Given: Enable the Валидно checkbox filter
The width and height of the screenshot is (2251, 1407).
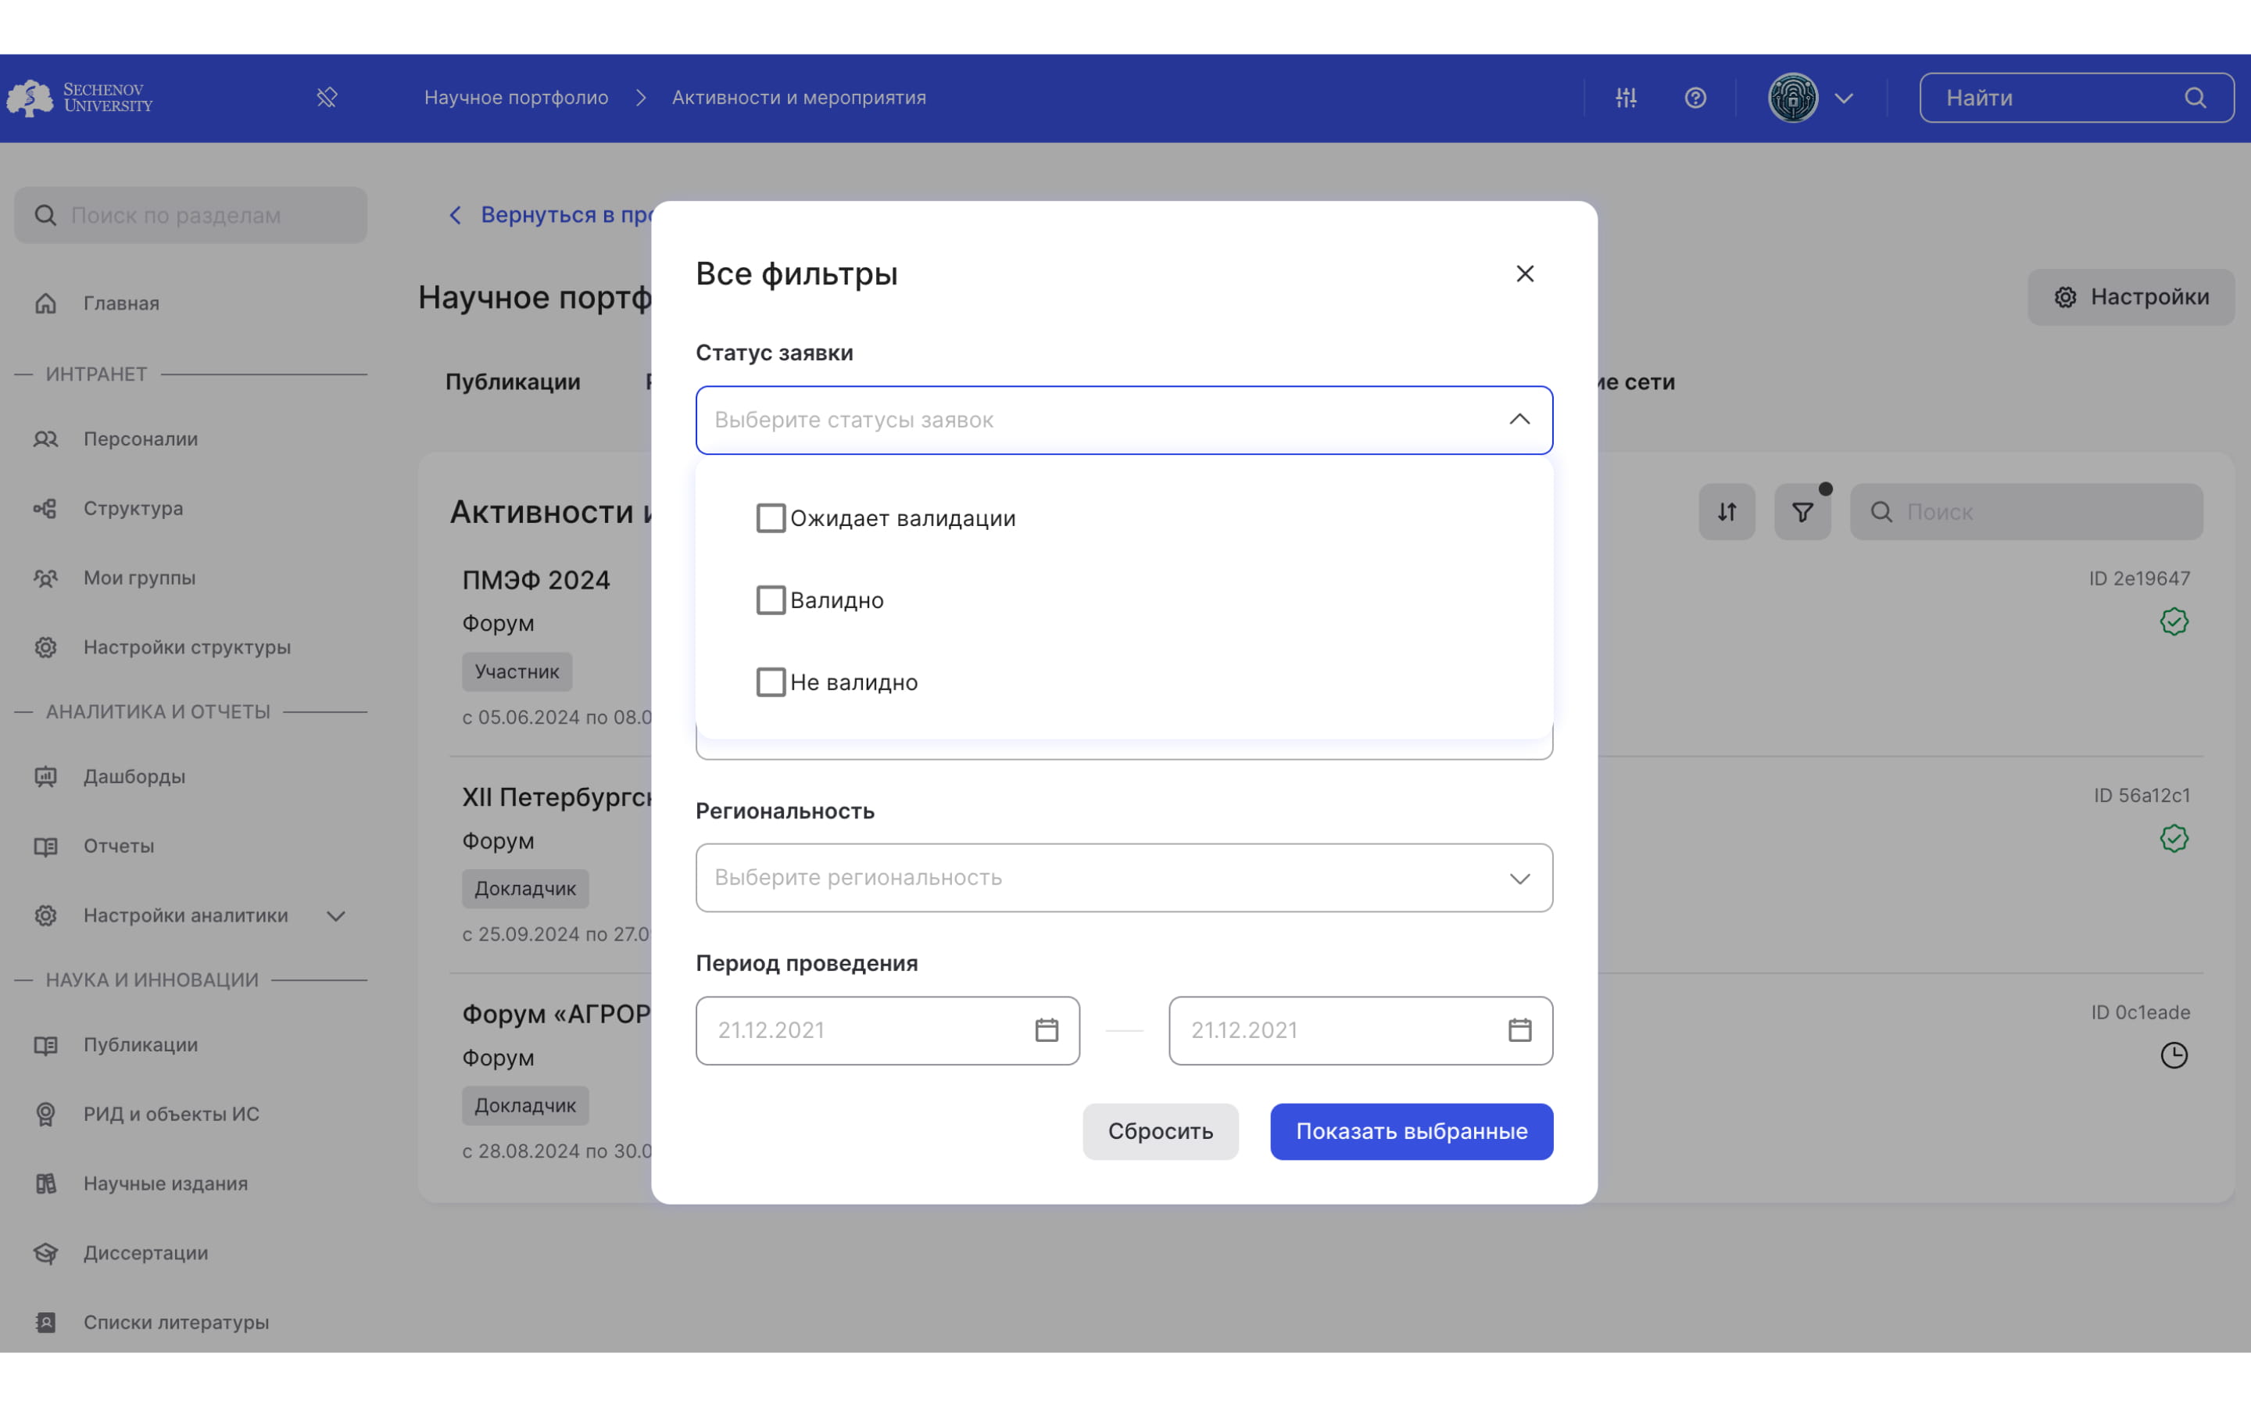Looking at the screenshot, I should (x=770, y=600).
